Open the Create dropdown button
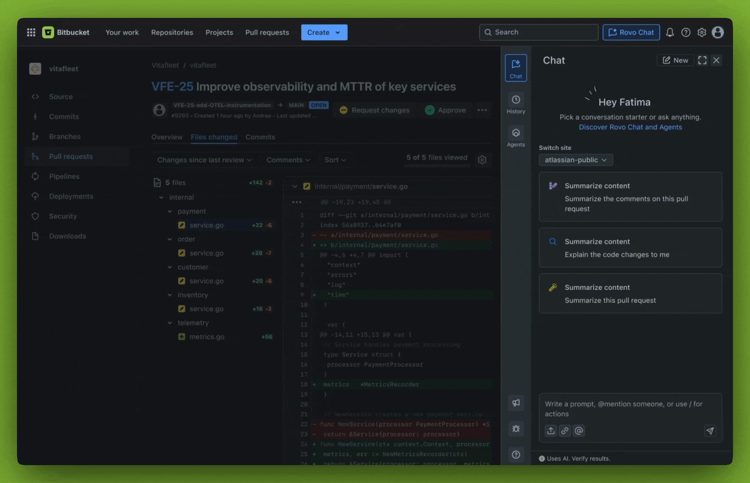The width and height of the screenshot is (750, 483). point(324,32)
